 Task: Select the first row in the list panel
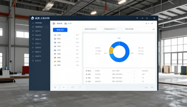pyautogui.click(x=66, y=35)
